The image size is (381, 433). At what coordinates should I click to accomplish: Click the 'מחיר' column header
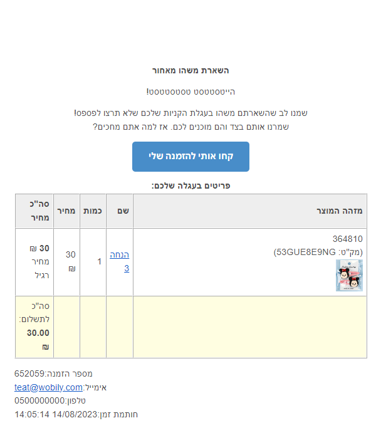click(66, 211)
